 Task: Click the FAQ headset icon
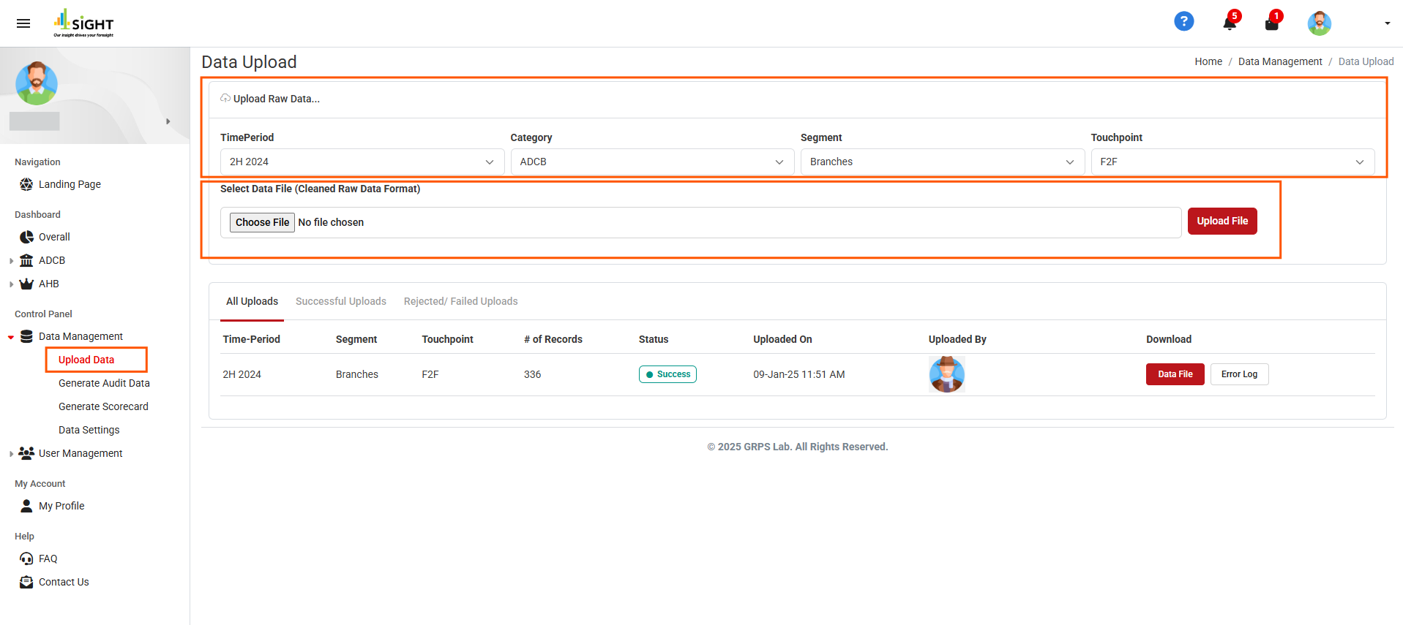pos(26,558)
